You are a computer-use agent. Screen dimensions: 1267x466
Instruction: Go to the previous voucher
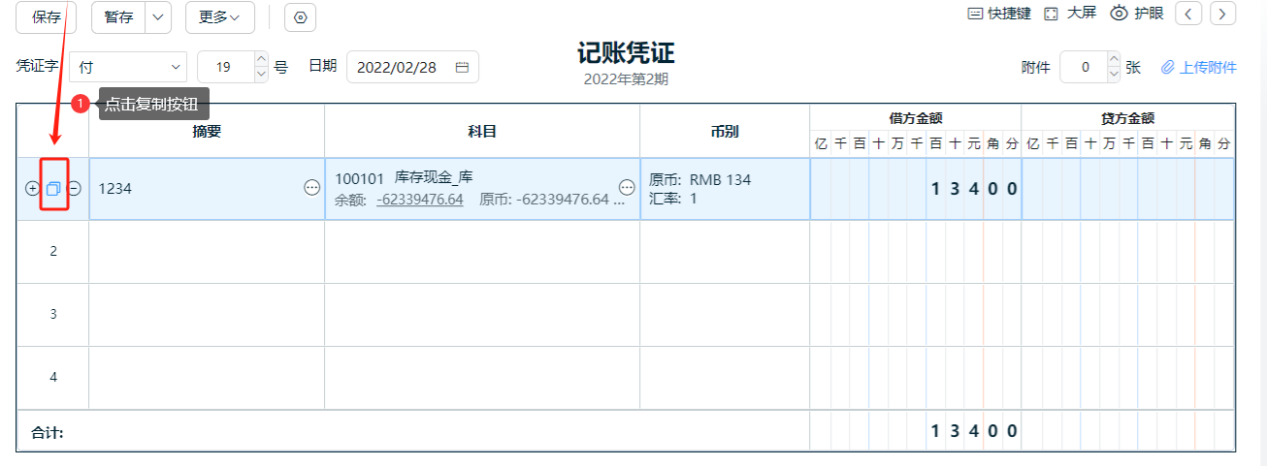[1188, 14]
